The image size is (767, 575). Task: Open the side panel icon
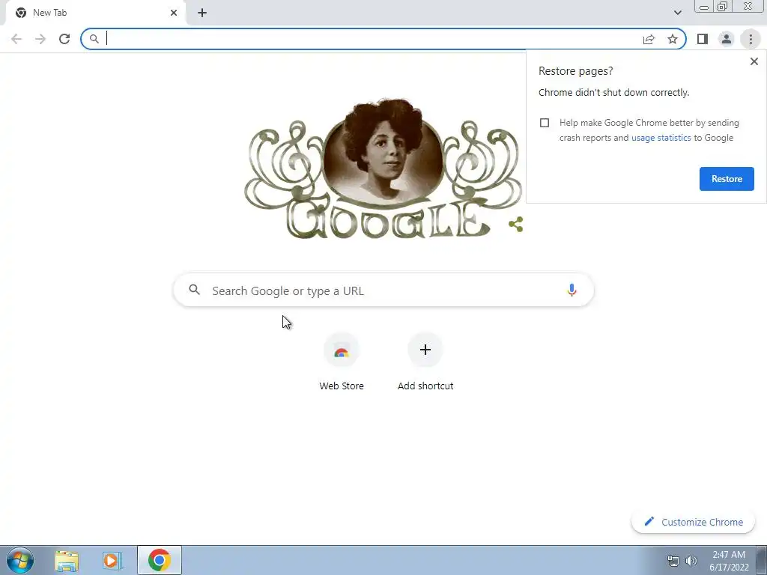703,39
